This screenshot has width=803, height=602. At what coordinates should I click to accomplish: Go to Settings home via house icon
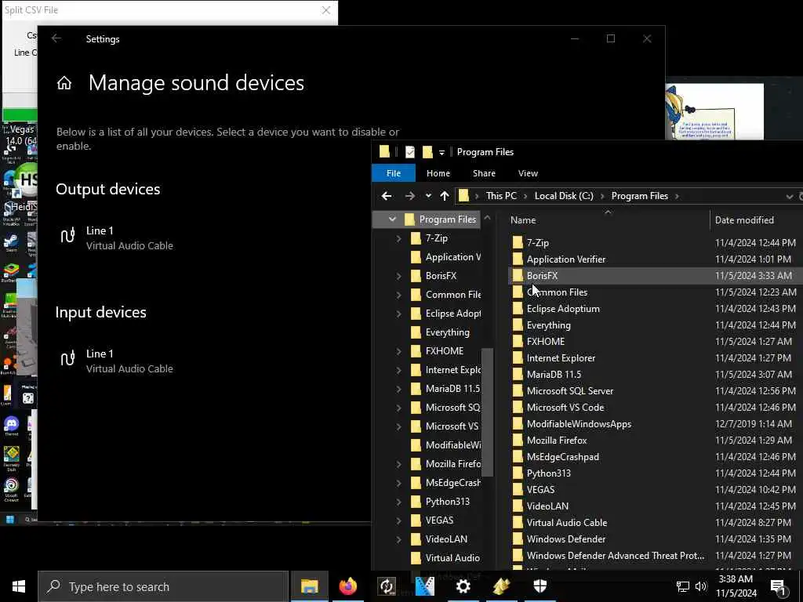tap(64, 83)
